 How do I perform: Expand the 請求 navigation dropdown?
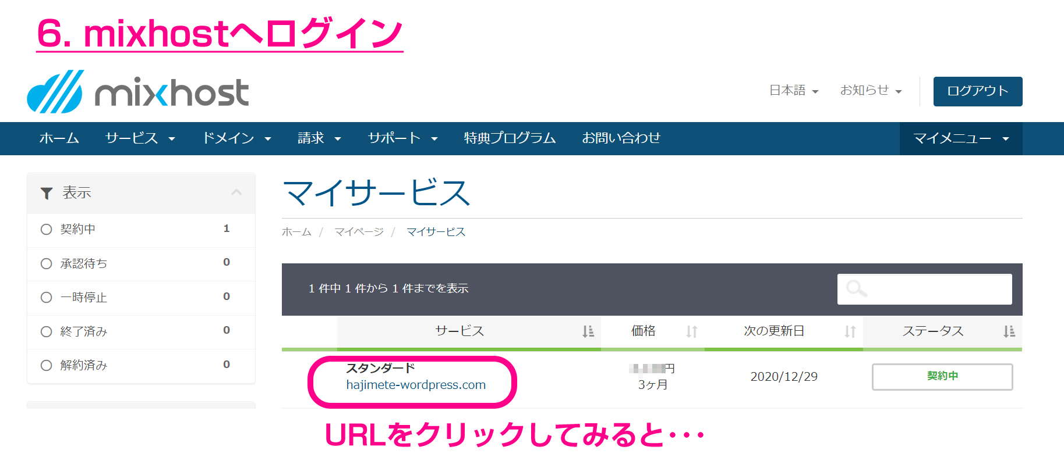(x=320, y=138)
